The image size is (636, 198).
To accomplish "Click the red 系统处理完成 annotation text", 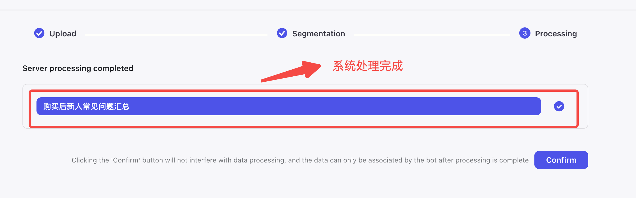I will pos(368,66).
